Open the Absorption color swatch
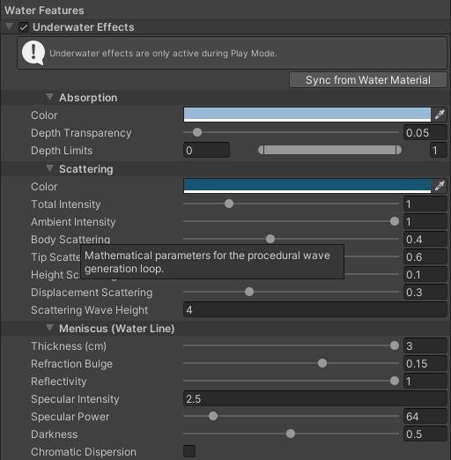The image size is (451, 460). pyautogui.click(x=307, y=115)
